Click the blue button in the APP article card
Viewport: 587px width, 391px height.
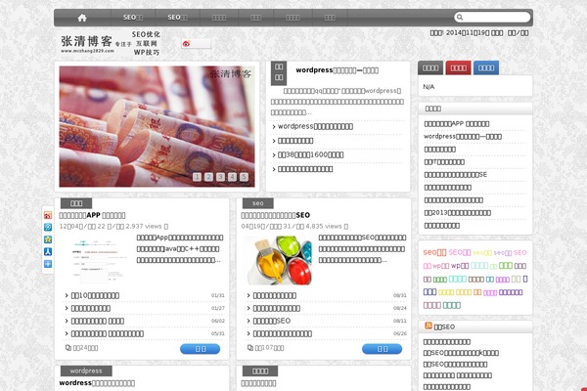(x=200, y=349)
